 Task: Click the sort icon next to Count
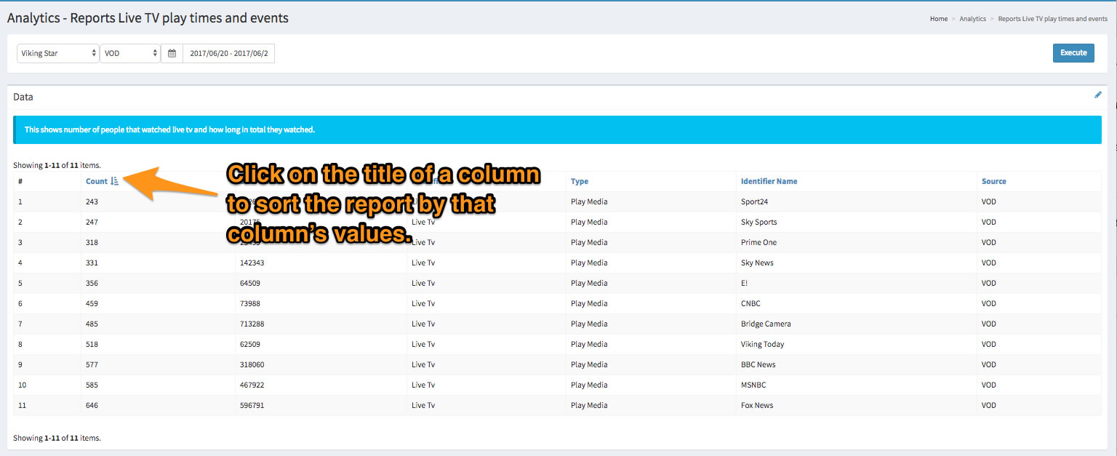[x=114, y=181]
